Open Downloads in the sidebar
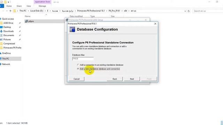 tap(8, 31)
